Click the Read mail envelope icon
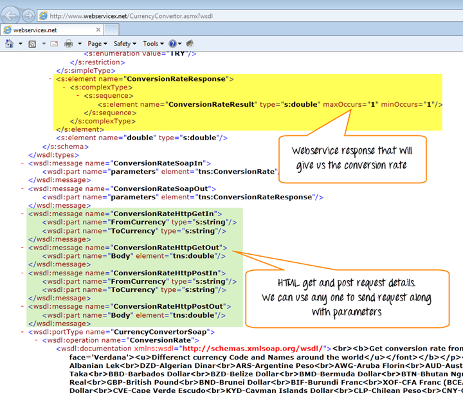The image size is (463, 393). (x=55, y=44)
